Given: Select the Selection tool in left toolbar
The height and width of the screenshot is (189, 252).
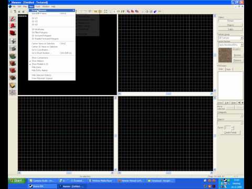Looking at the screenshot, I should pos(13,19).
